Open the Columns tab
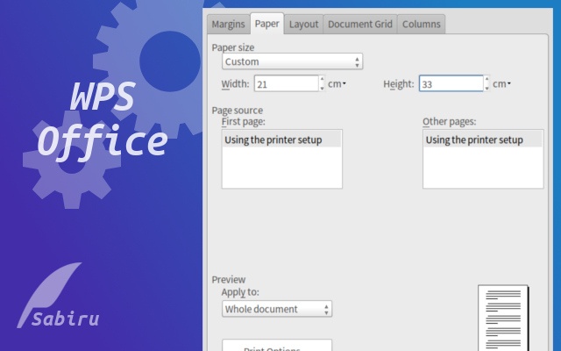Image resolution: width=561 pixels, height=351 pixels. (x=421, y=24)
